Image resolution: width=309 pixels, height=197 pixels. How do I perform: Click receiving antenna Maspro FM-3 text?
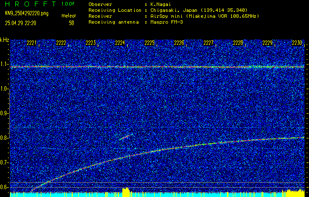pyautogui.click(x=167, y=22)
